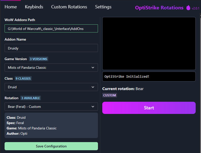Open the Rotation dropdown Bear (Feral) - Custom

(51, 107)
